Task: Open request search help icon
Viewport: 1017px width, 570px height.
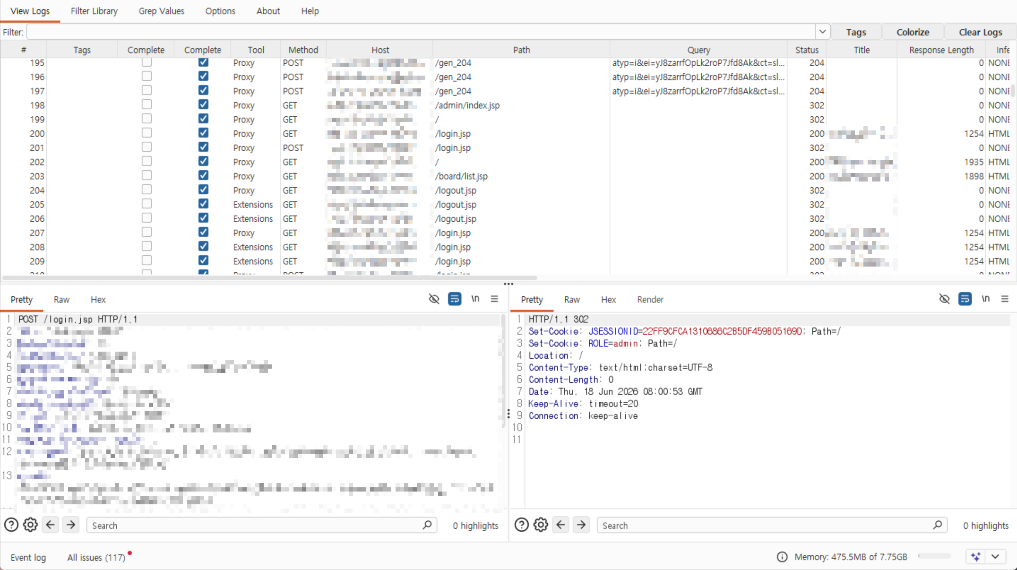Action: pos(11,525)
